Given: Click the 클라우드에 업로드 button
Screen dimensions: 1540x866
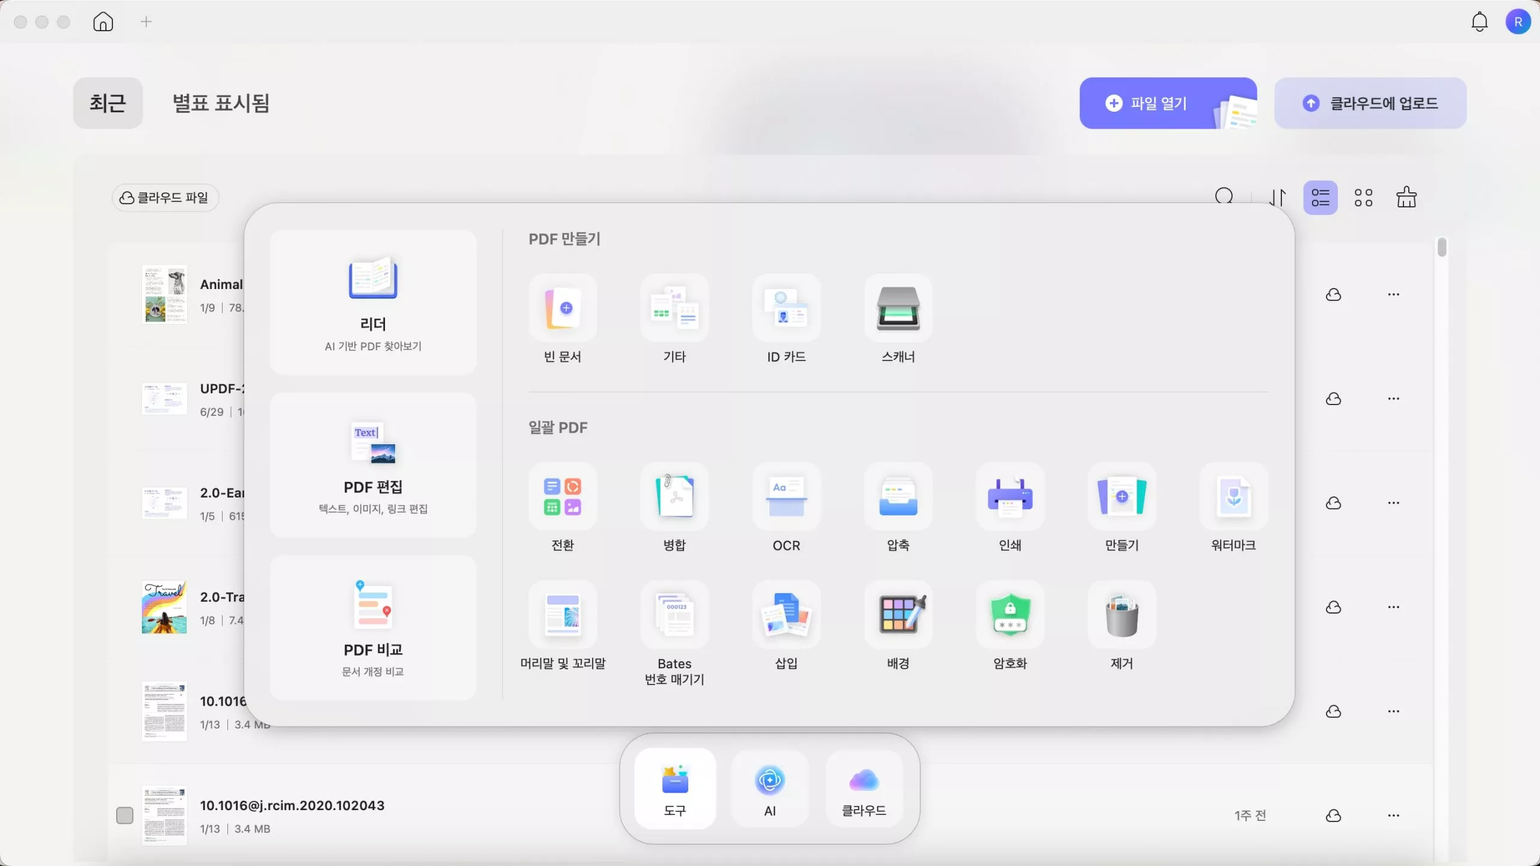Looking at the screenshot, I should point(1370,103).
